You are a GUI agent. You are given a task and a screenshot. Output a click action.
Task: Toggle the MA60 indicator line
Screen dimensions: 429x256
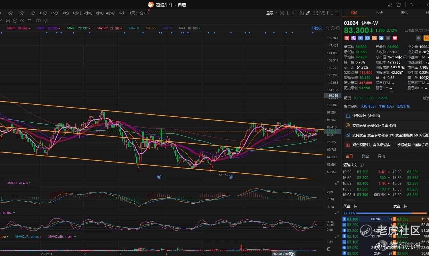click(x=79, y=28)
